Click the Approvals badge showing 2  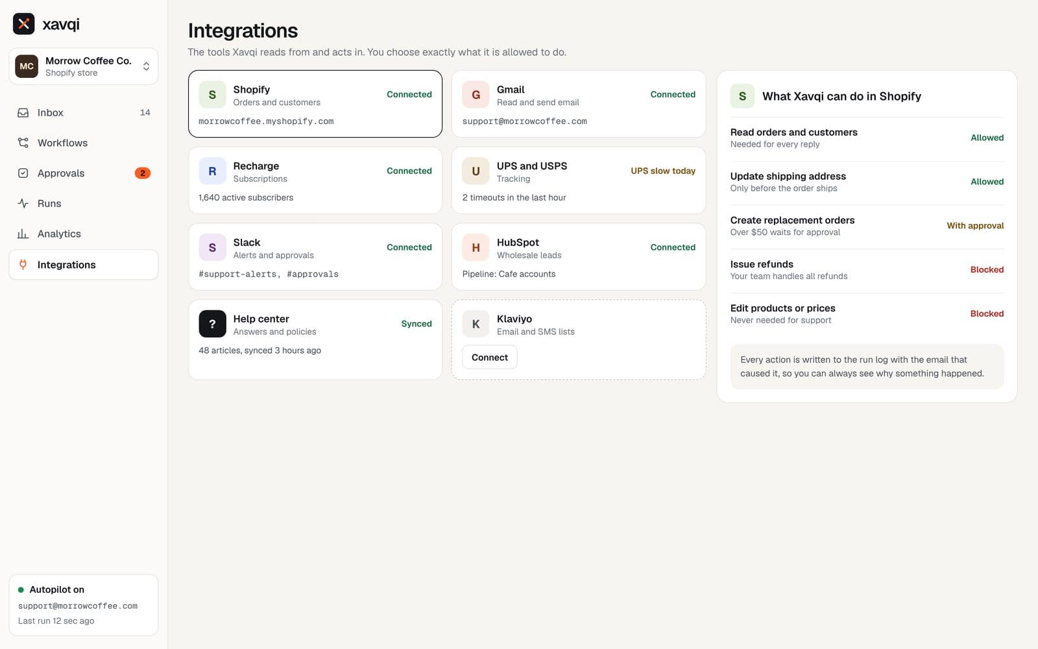click(x=143, y=173)
